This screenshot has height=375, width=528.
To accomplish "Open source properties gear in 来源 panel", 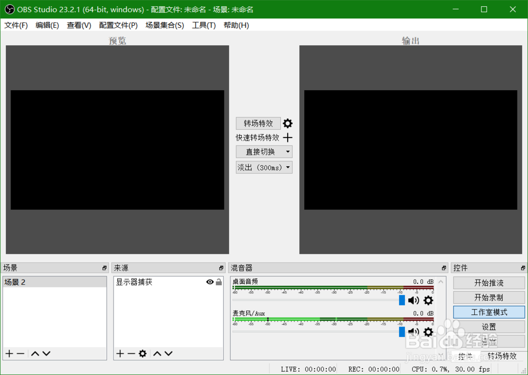I will (143, 353).
